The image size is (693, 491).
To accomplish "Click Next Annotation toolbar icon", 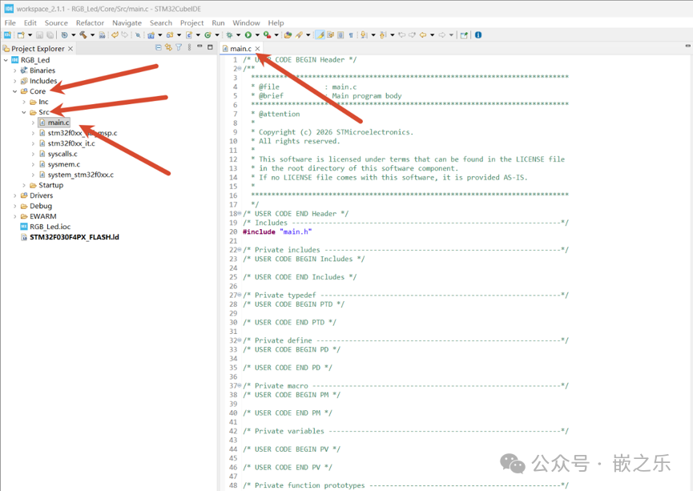I will click(365, 35).
